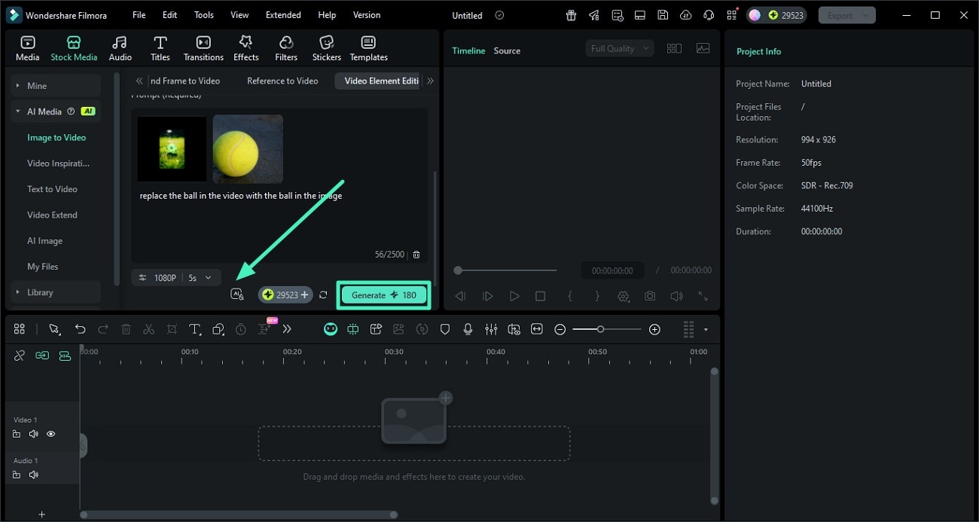Open the Tools menu
The image size is (979, 522).
tap(203, 14)
